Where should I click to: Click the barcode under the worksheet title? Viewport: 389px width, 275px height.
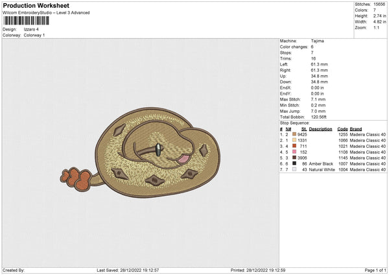(26, 21)
